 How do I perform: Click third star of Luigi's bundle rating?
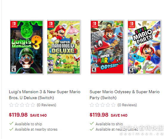[x=22, y=105]
